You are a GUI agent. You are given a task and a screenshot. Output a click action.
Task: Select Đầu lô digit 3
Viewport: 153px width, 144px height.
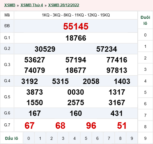(x=63, y=138)
